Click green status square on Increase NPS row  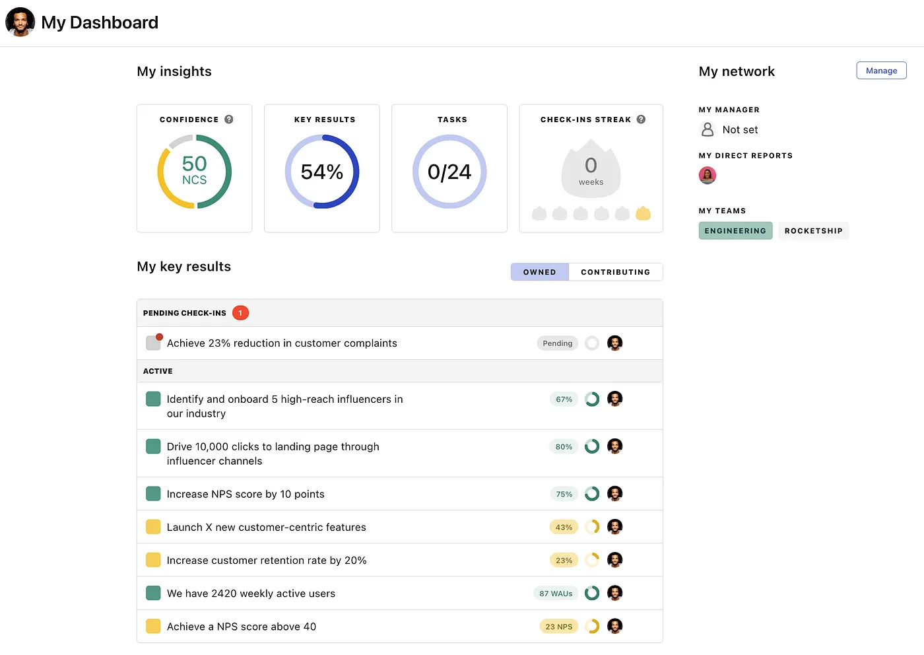point(153,494)
